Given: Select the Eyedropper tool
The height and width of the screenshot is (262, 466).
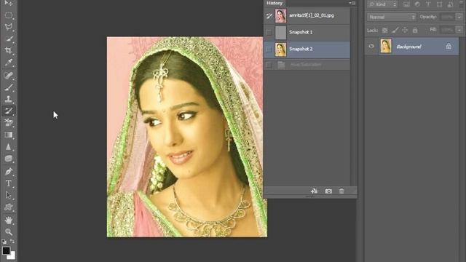Looking at the screenshot, I should pyautogui.click(x=9, y=63).
